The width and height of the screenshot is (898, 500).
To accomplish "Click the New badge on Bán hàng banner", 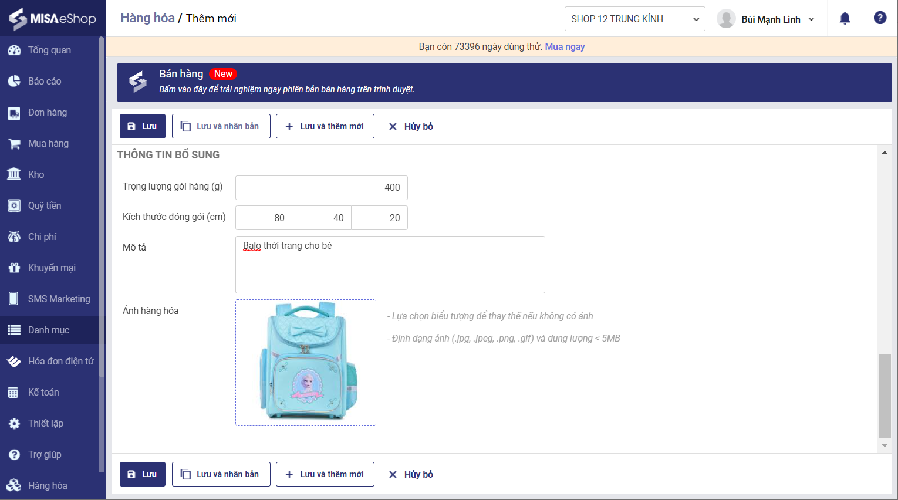I will [223, 74].
